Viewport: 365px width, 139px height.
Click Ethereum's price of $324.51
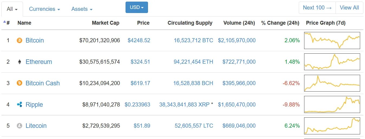[x=140, y=62]
